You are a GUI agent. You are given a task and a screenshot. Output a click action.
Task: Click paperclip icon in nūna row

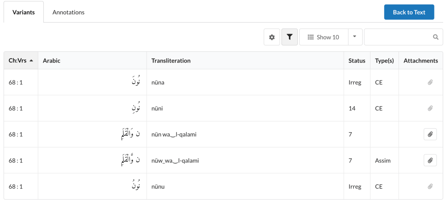(430, 82)
